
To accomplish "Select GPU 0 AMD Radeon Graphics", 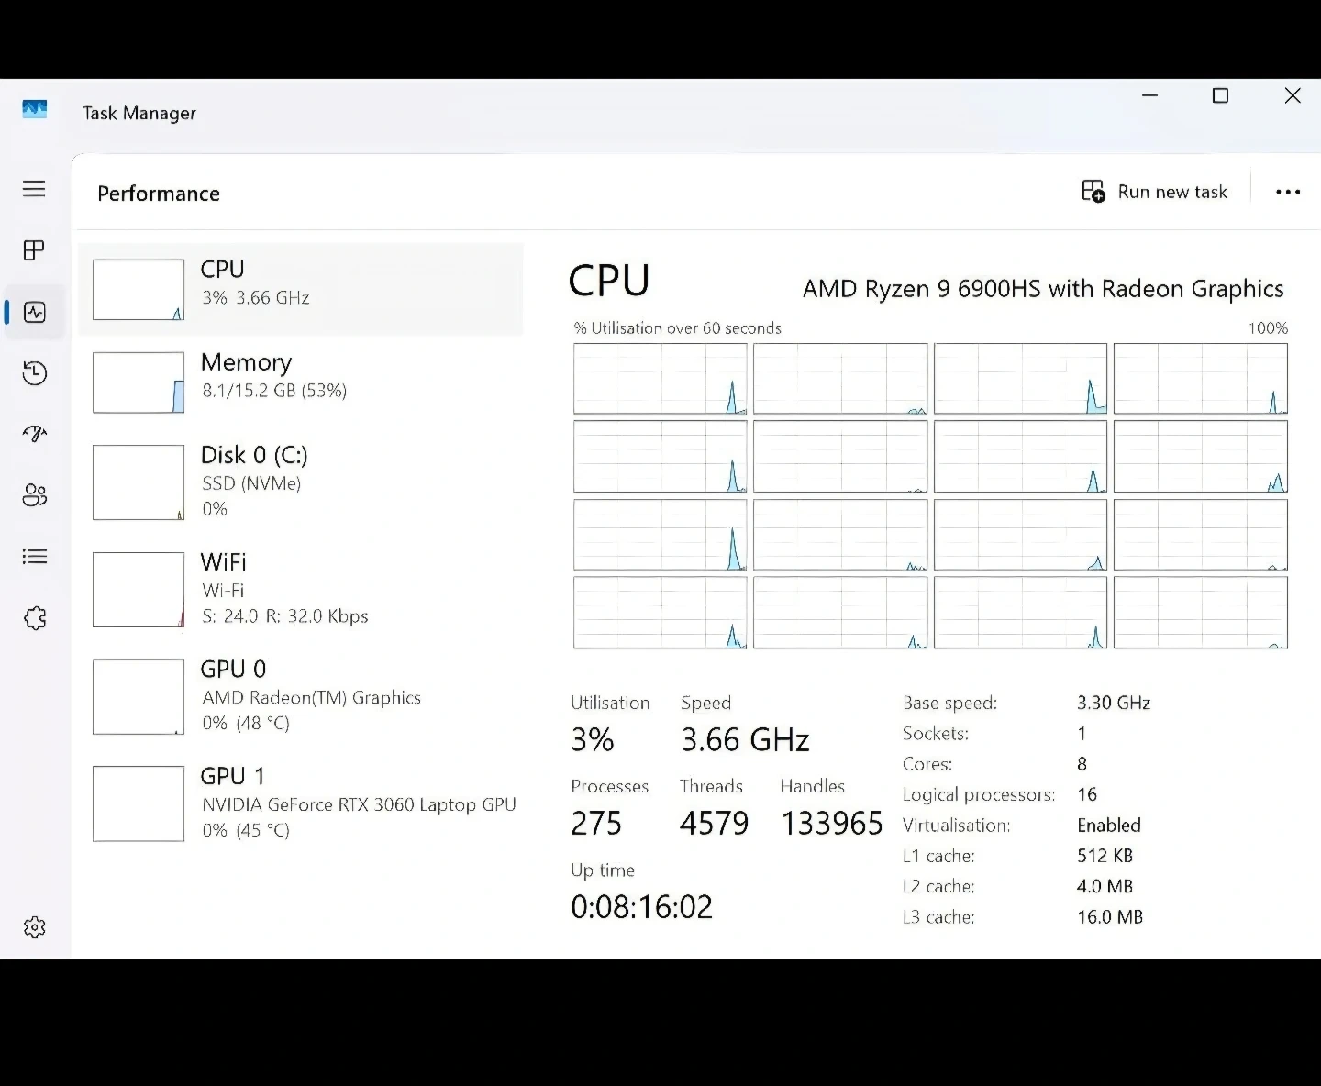I will tap(301, 696).
